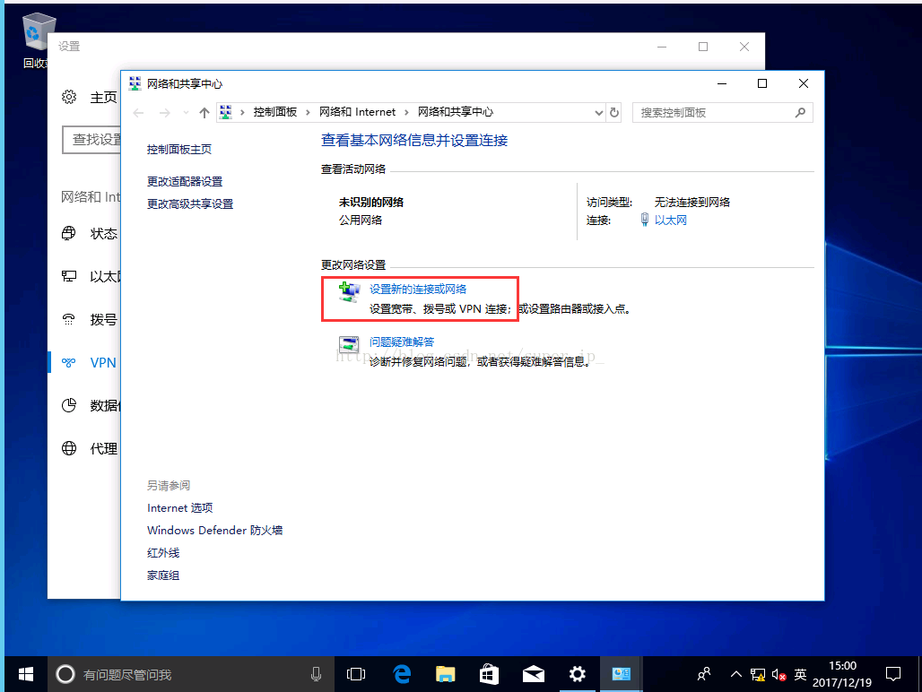Viewport: 922px width, 692px height.
Task: Open Internet 选项 link
Action: tap(180, 508)
